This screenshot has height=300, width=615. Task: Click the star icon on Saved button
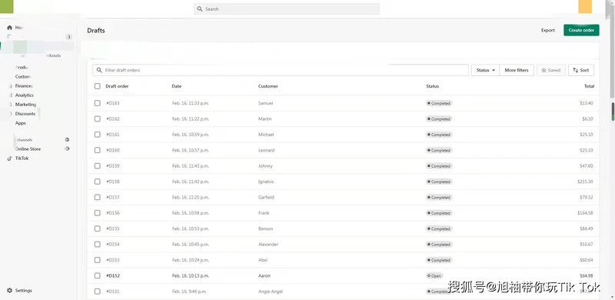(544, 70)
